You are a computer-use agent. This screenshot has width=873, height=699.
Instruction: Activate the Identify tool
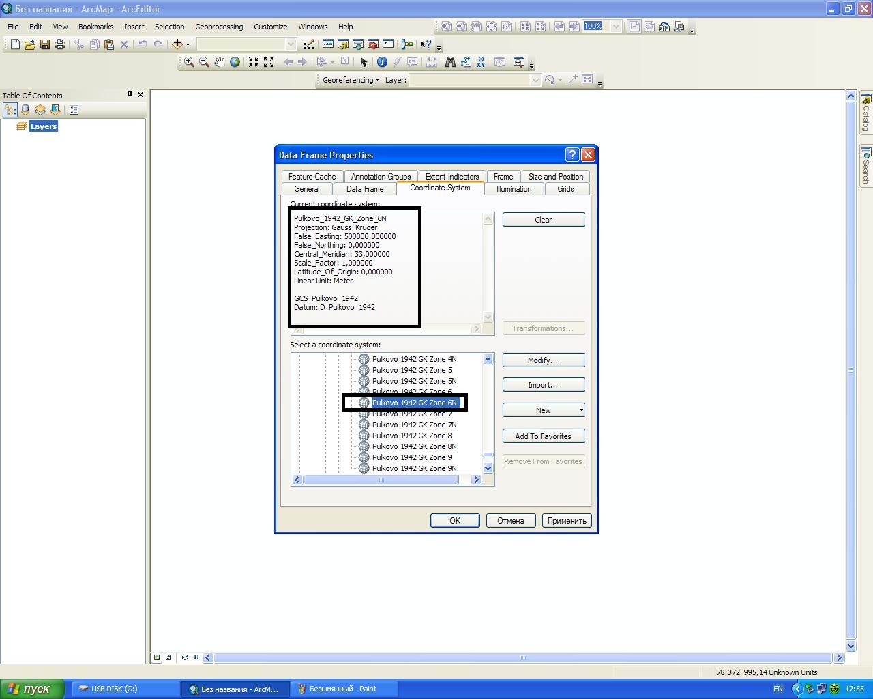(x=382, y=62)
